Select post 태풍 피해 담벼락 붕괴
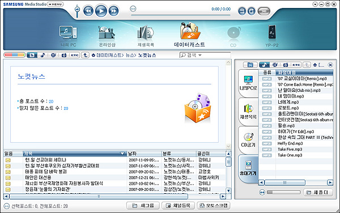Screen dimensions: 340x213 [x=46, y=172]
